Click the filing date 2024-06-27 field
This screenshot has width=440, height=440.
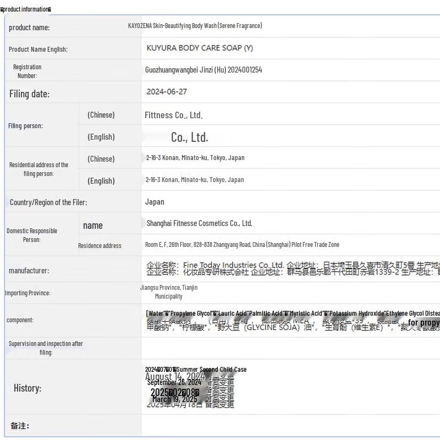[167, 92]
